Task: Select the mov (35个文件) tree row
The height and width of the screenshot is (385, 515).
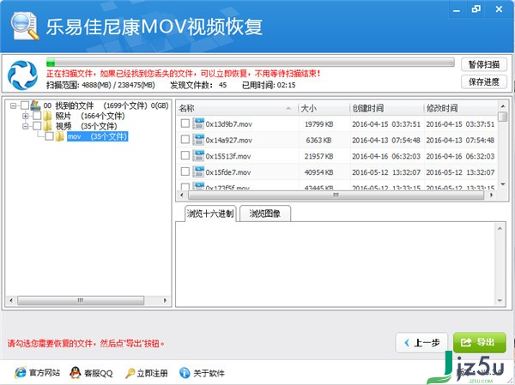Action: coord(98,136)
